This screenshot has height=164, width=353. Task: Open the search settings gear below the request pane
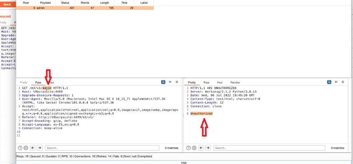26,148
